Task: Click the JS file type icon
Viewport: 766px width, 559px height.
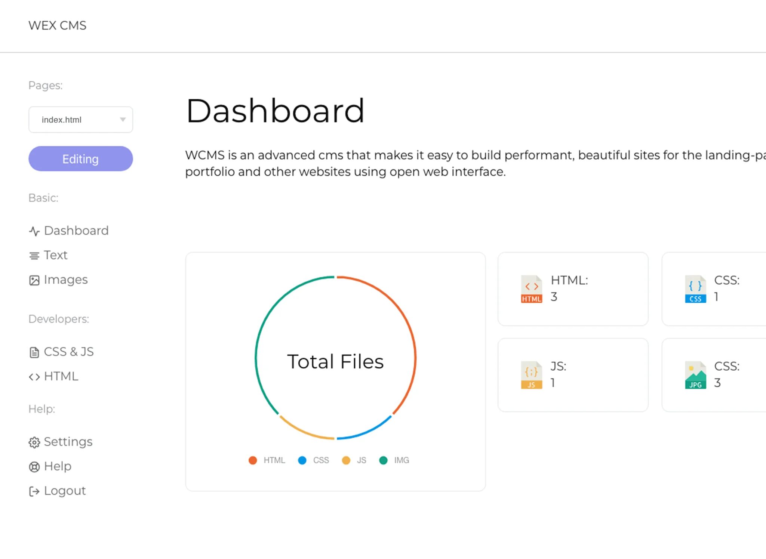Action: click(531, 375)
